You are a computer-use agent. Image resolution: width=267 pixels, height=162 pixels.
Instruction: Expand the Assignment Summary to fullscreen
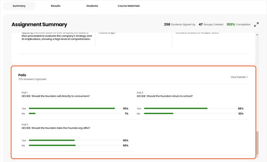pyautogui.click(x=256, y=24)
